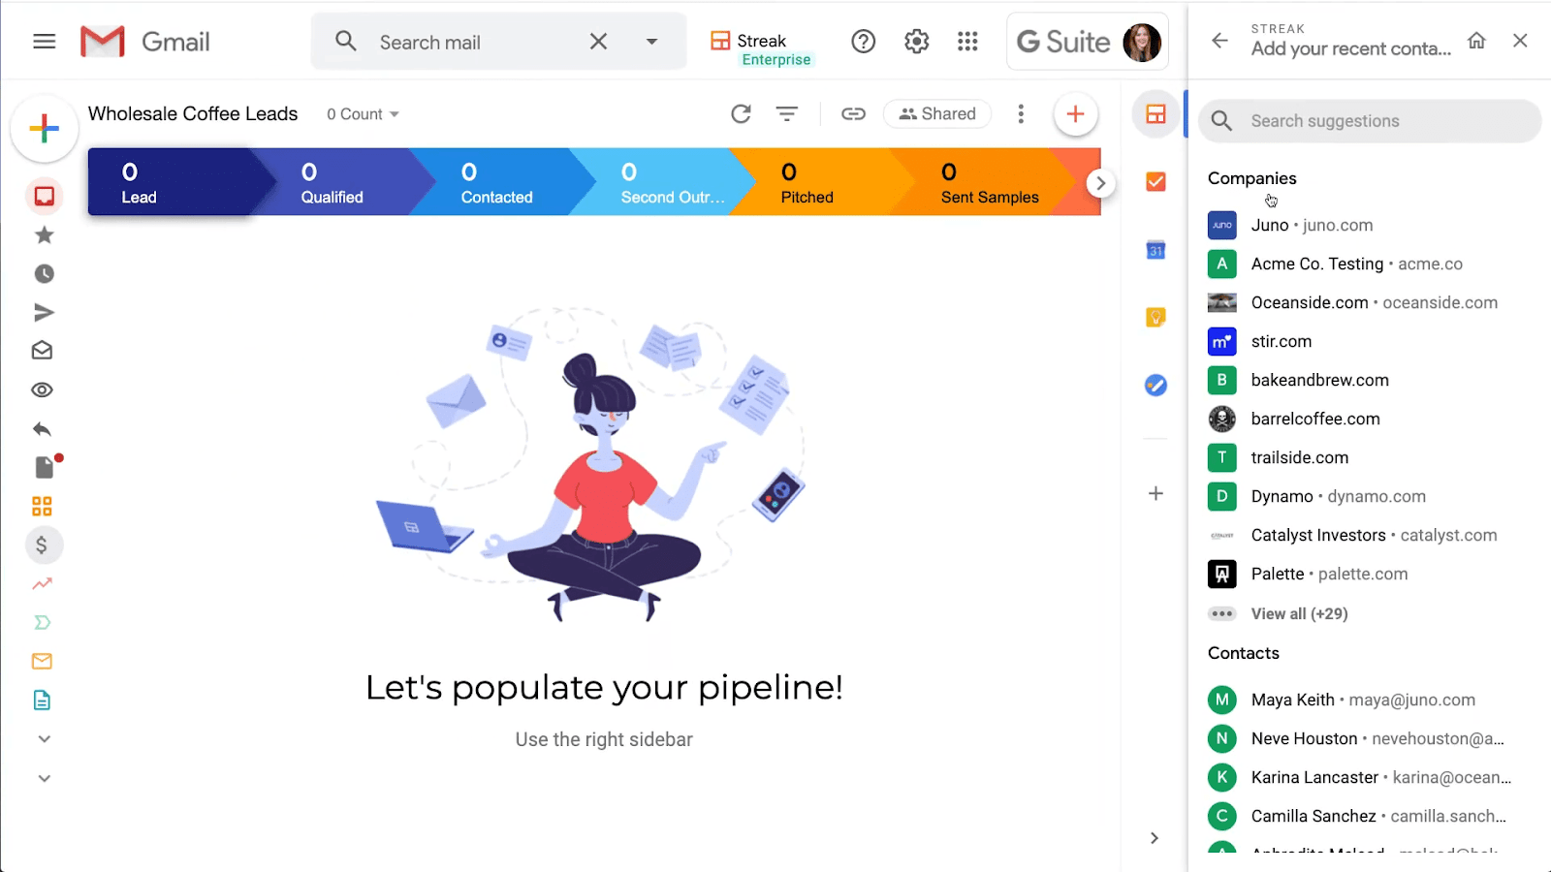Image resolution: width=1551 pixels, height=872 pixels.
Task: Click the Search suggestions input field
Action: 1368,120
